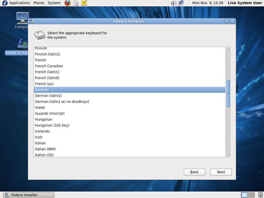Click the scrollbar down arrow
This screenshot has width=264, height=198.
click(228, 155)
